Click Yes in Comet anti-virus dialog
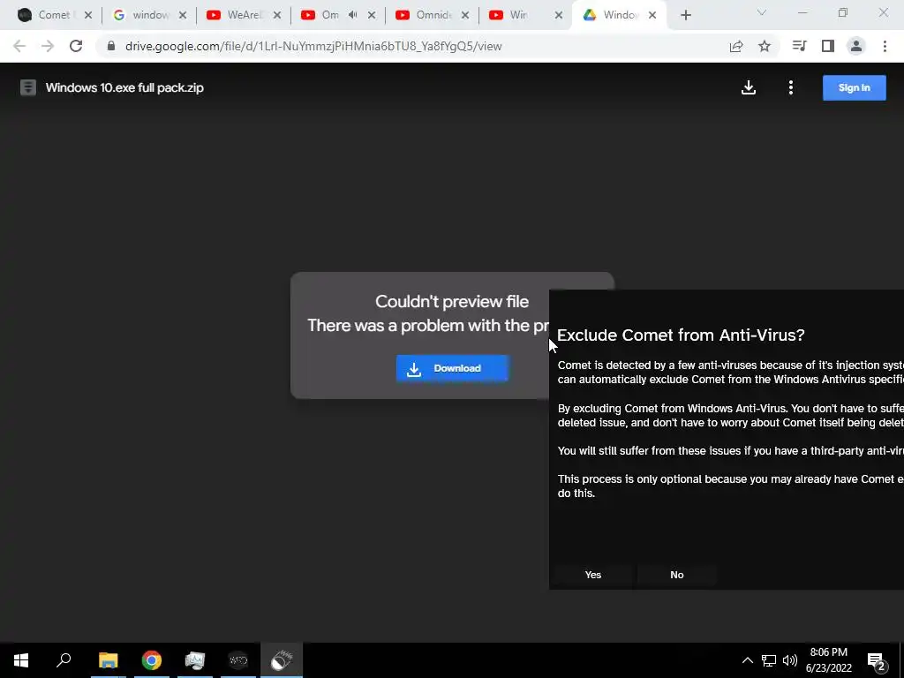 (x=592, y=574)
